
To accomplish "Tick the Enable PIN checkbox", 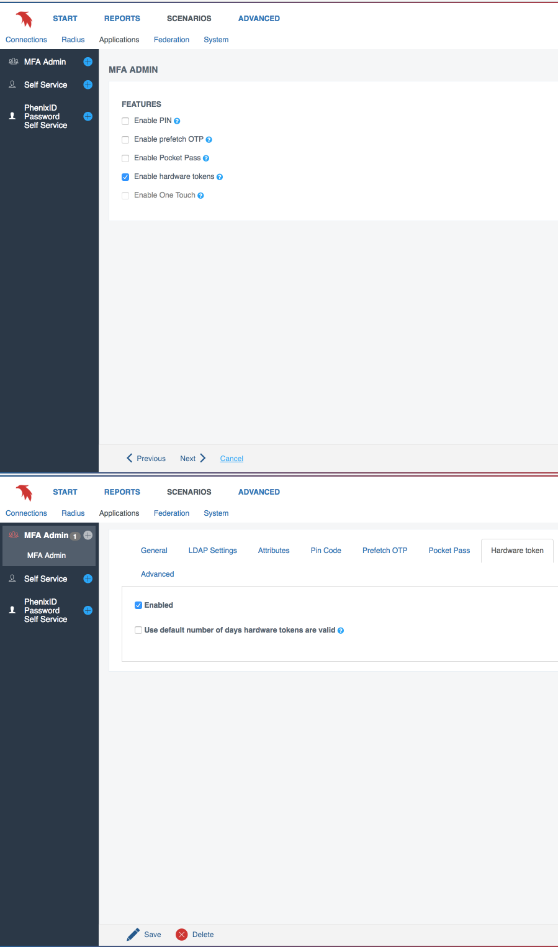I will tap(125, 121).
